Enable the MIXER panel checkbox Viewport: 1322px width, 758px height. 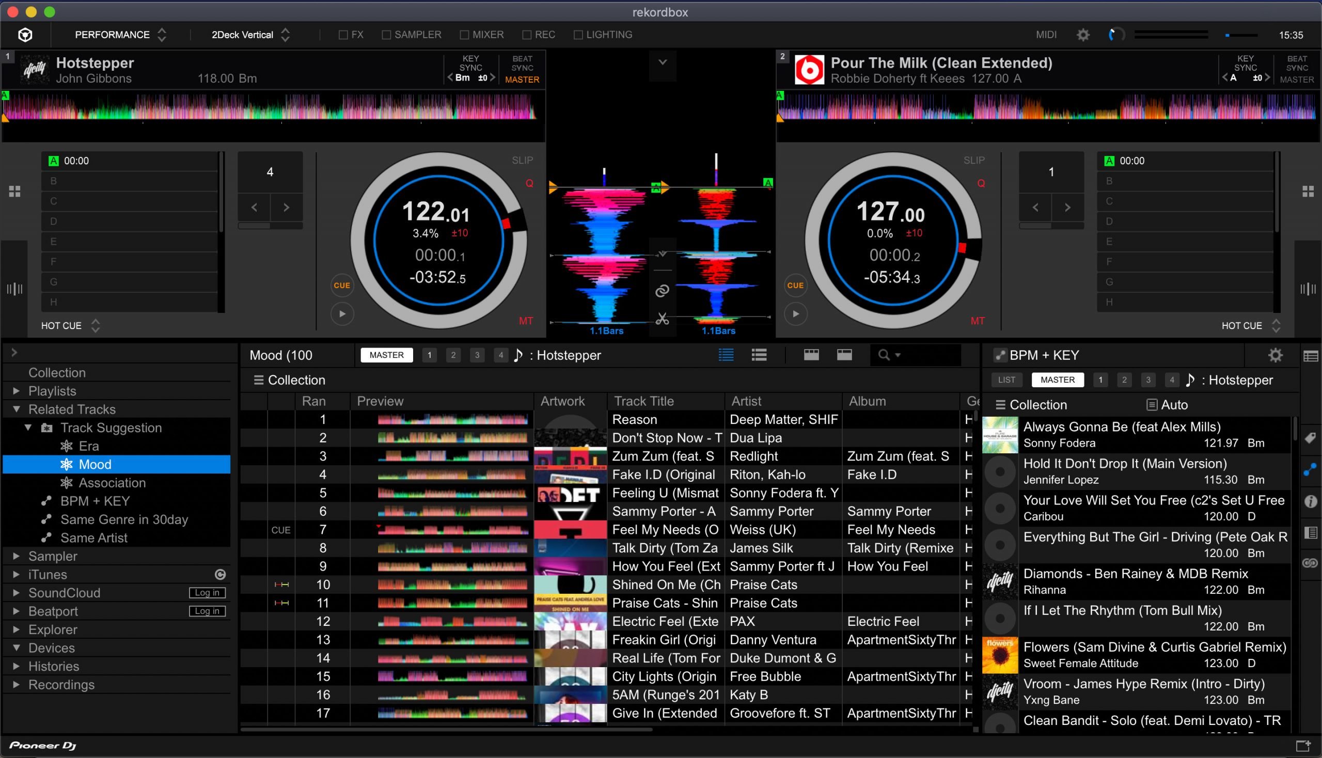464,35
